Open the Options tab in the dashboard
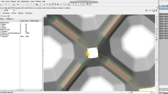168x94 pixels. (x=21, y=13)
